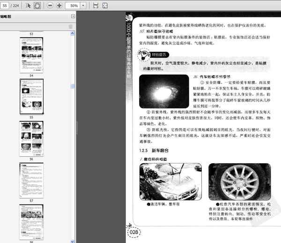The height and width of the screenshot is (243, 281).
Task: Select the text selection arrow tool
Action: [x=28, y=6]
